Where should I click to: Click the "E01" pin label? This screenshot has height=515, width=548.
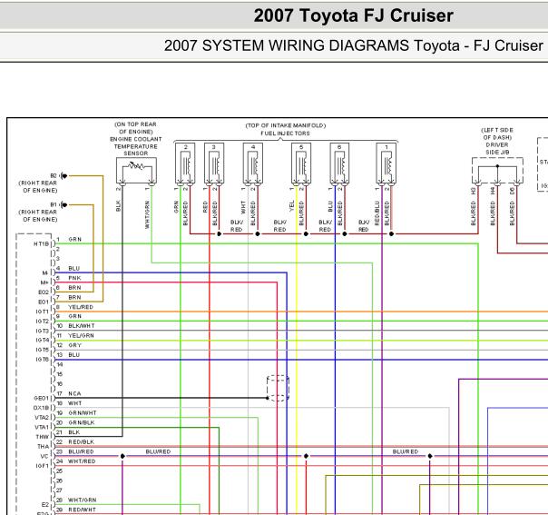tap(44, 302)
